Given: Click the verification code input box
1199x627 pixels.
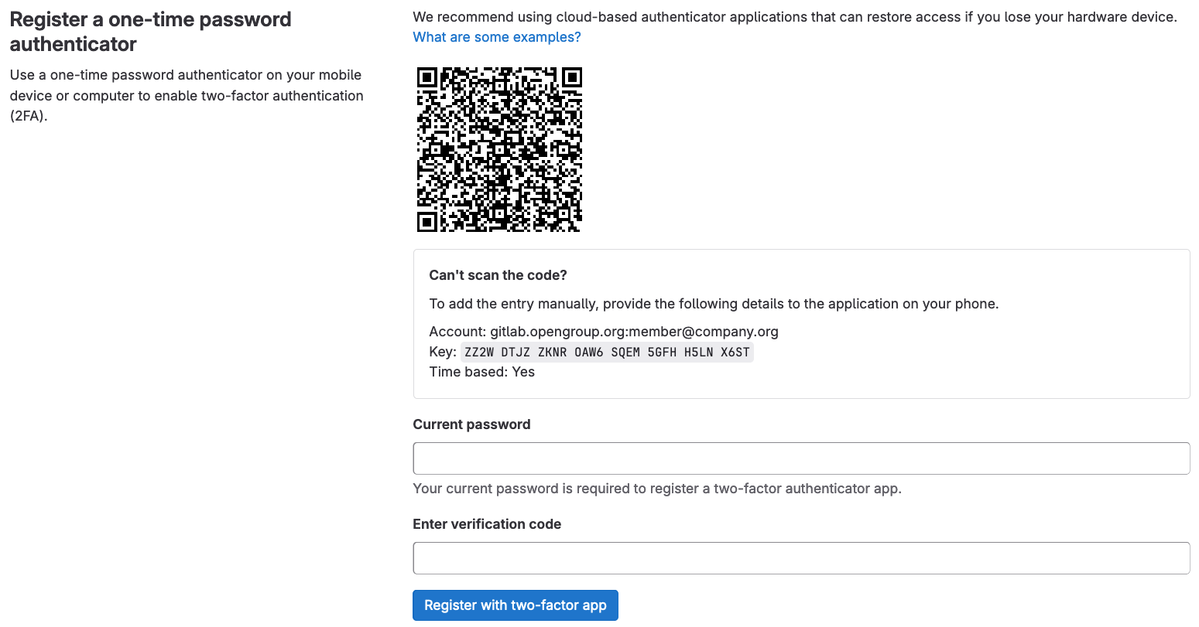Looking at the screenshot, I should click(801, 557).
